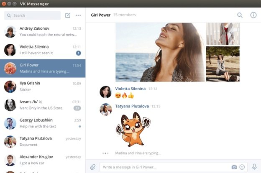The height and width of the screenshot is (173, 261).
Task: Click the microphone voice message icon
Action: coord(254,167)
